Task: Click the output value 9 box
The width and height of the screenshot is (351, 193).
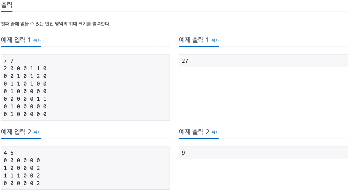Action: (x=263, y=153)
